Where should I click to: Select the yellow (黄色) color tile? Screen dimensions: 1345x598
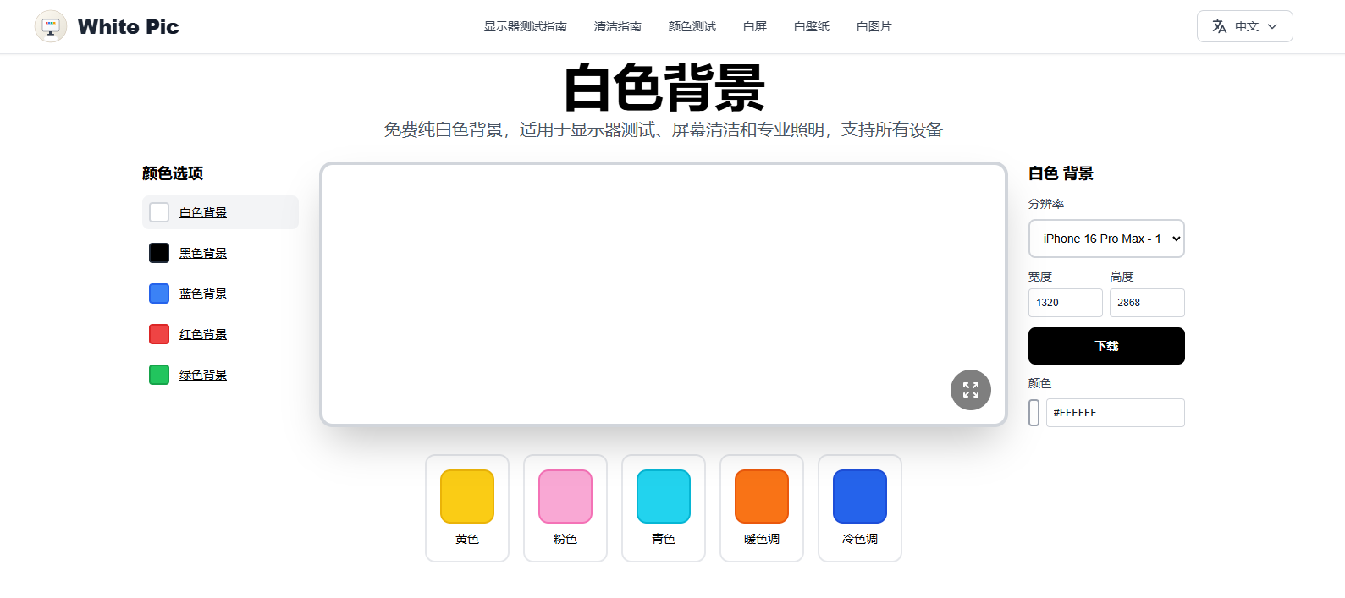tap(466, 507)
